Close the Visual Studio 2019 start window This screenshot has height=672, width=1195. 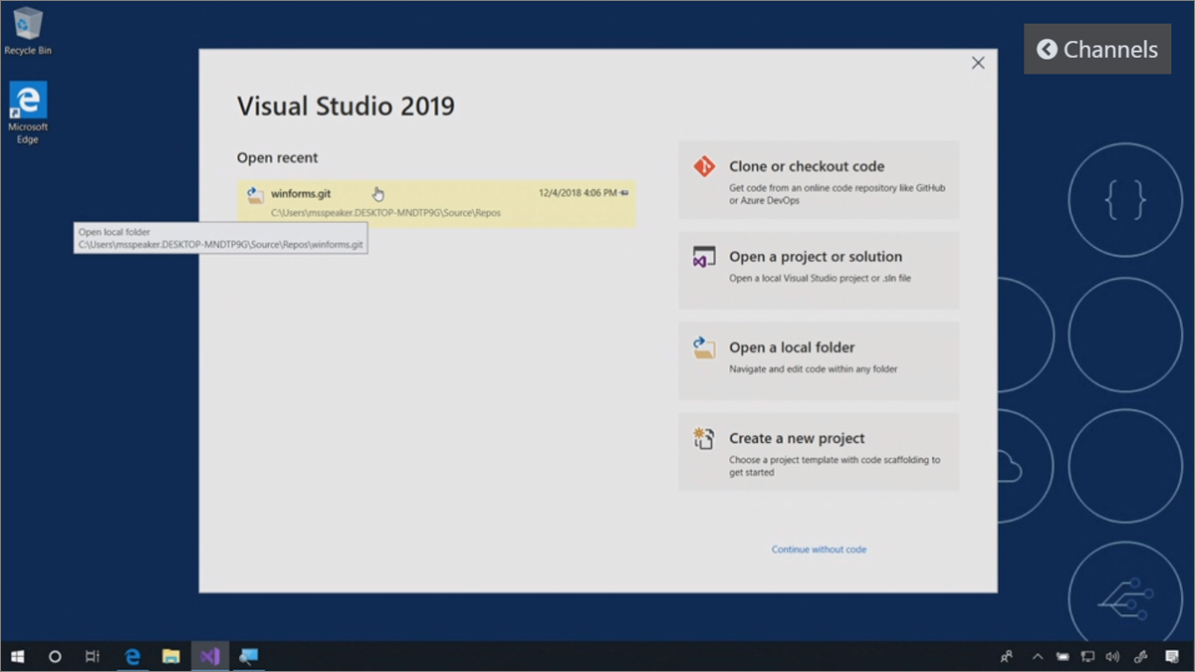pos(978,63)
